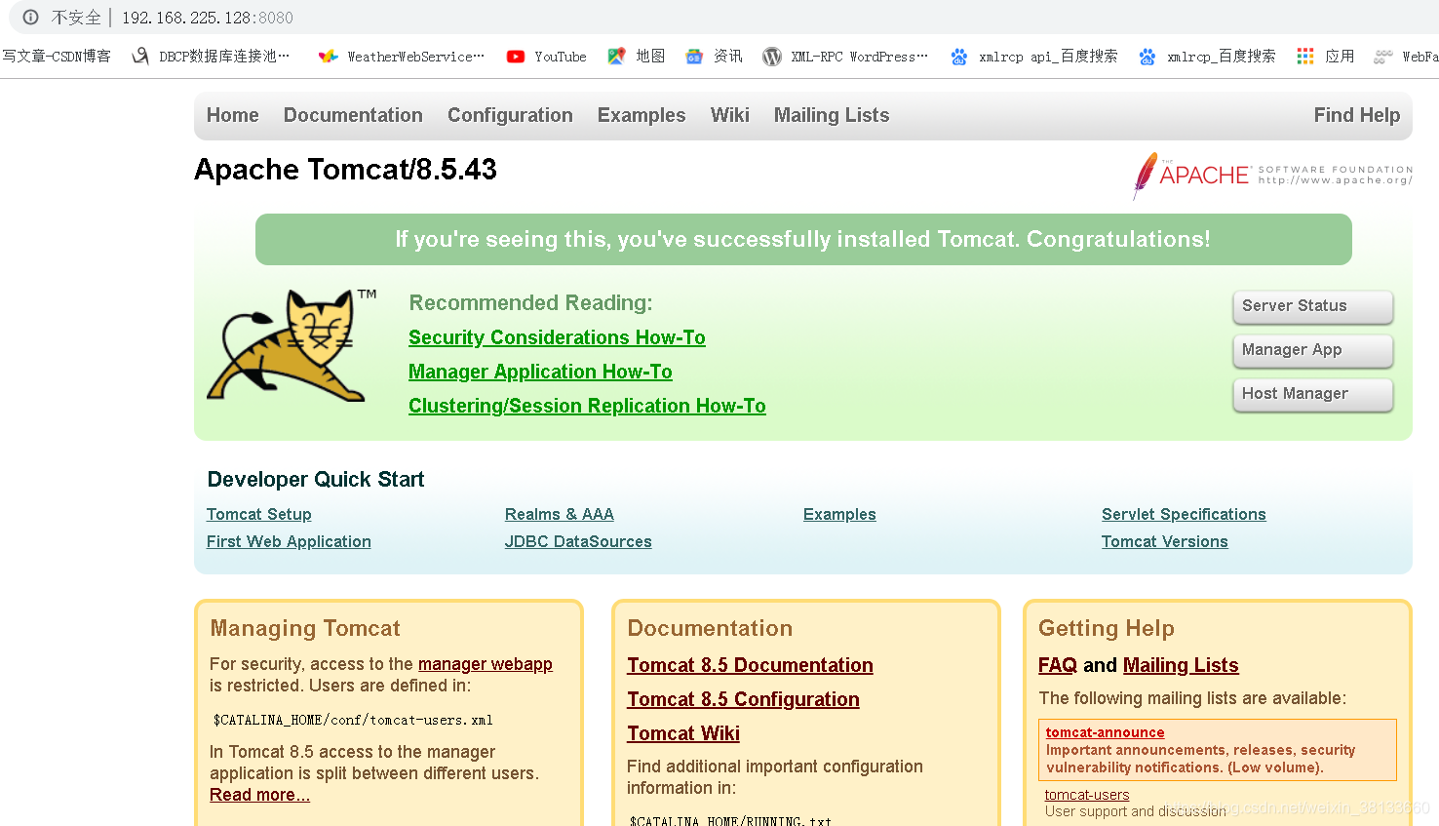Screen dimensions: 1439x826
Task: Click the DBCP数据库连接池 bookmark icon
Action: (140, 57)
